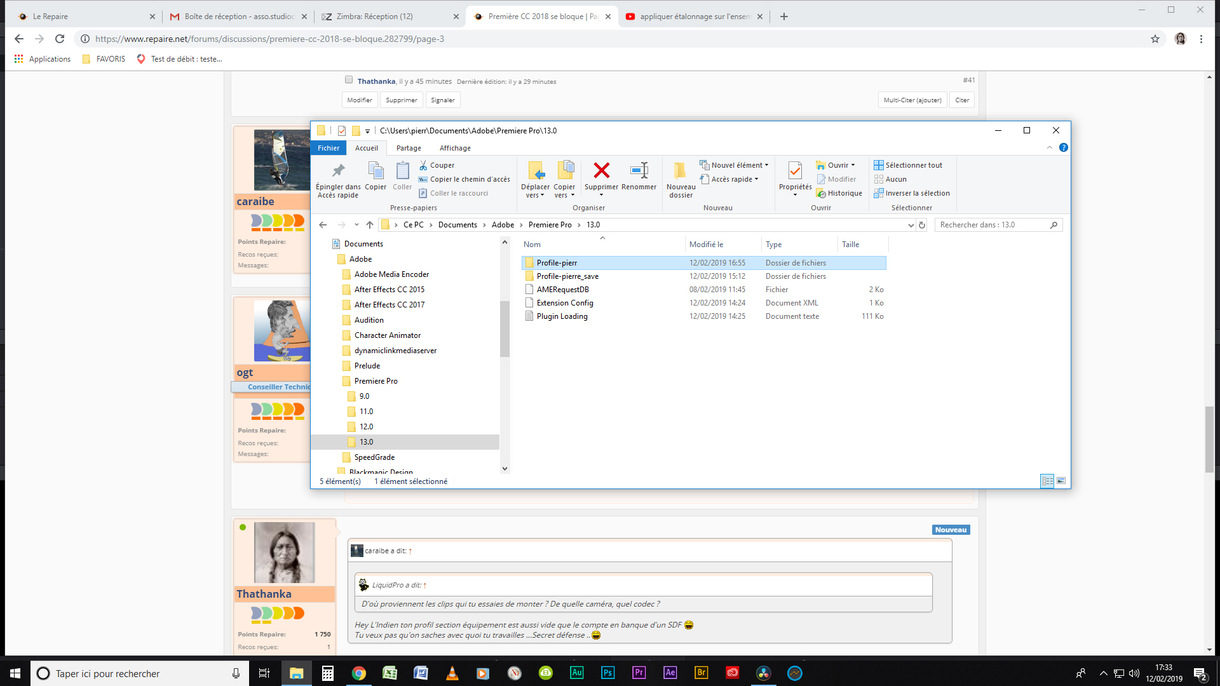Screen dimensions: 1220x686
Task: Click the folder tree vertical scrollbar
Action: [505, 330]
